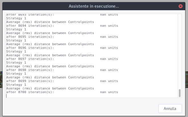The image size is (188, 117).
Task: Click the scrollbar track above the thumb
Action: [x=179, y=51]
